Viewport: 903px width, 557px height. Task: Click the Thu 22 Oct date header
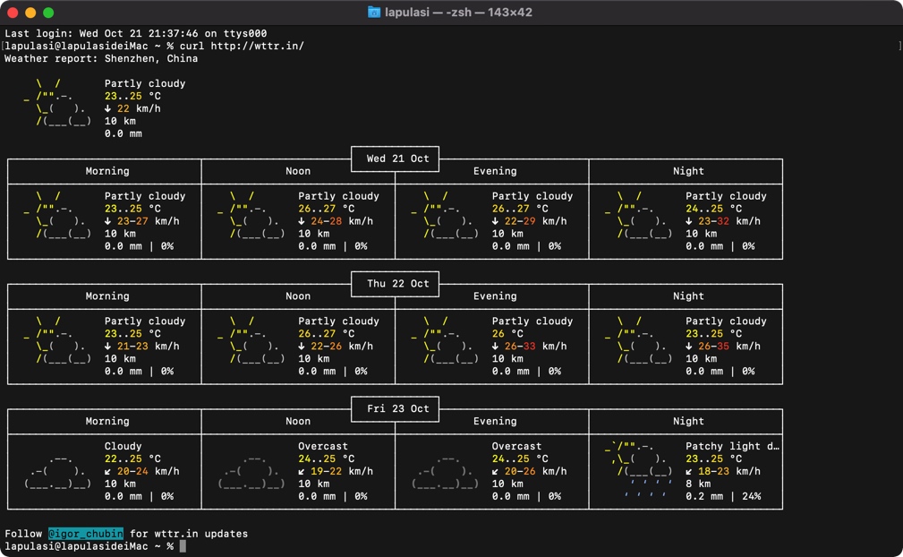[x=397, y=284]
